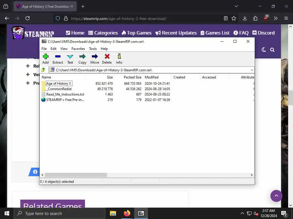293x219 pixels.
Task: Reload the Firefox page
Action: point(27,18)
